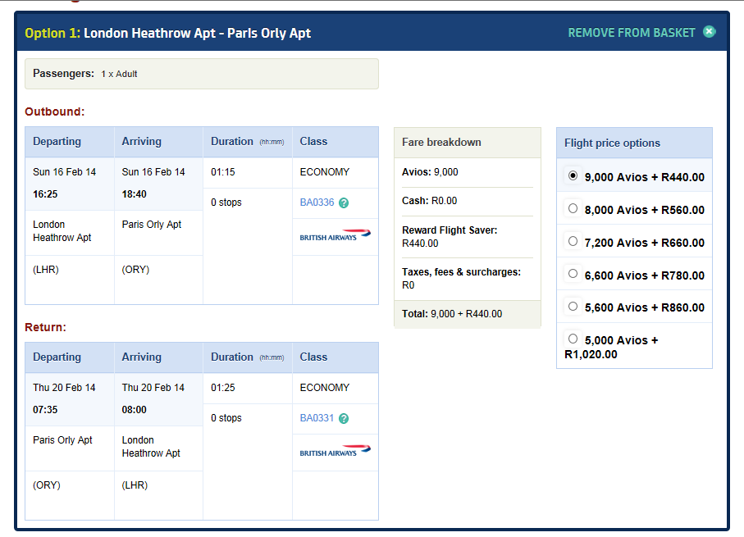Image resolution: width=744 pixels, height=537 pixels.
Task: Click the 'Taxes, fees & surcharges: R0' row
Action: tap(468, 279)
